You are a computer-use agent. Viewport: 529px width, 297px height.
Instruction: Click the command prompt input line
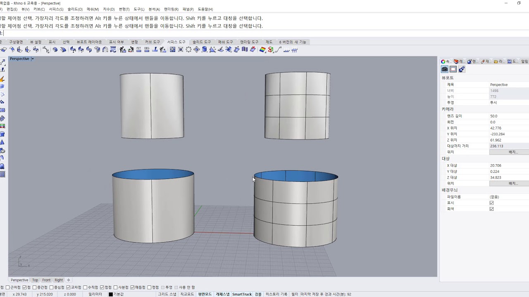pos(264,33)
